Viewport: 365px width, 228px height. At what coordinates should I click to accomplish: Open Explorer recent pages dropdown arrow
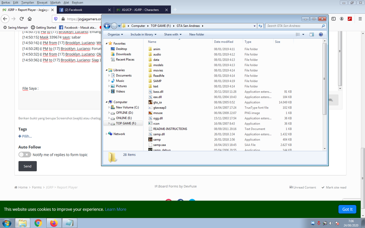click(x=119, y=26)
